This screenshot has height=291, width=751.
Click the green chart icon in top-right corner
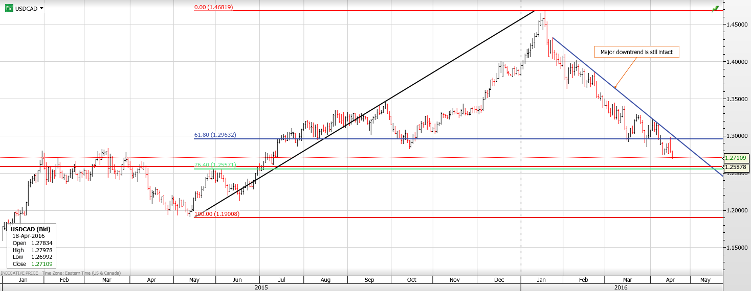pos(715,9)
